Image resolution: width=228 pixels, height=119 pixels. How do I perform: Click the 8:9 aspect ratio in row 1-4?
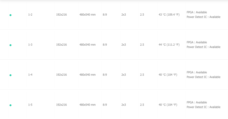click(105, 75)
